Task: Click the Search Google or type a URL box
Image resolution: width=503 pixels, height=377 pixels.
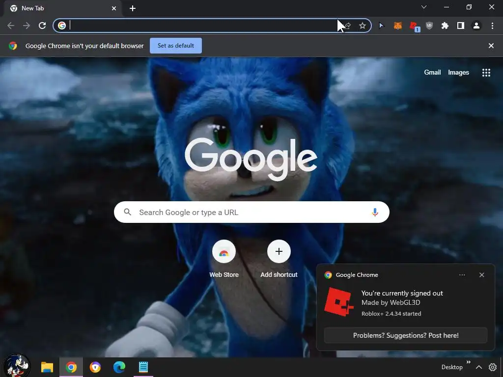Action: [x=251, y=212]
